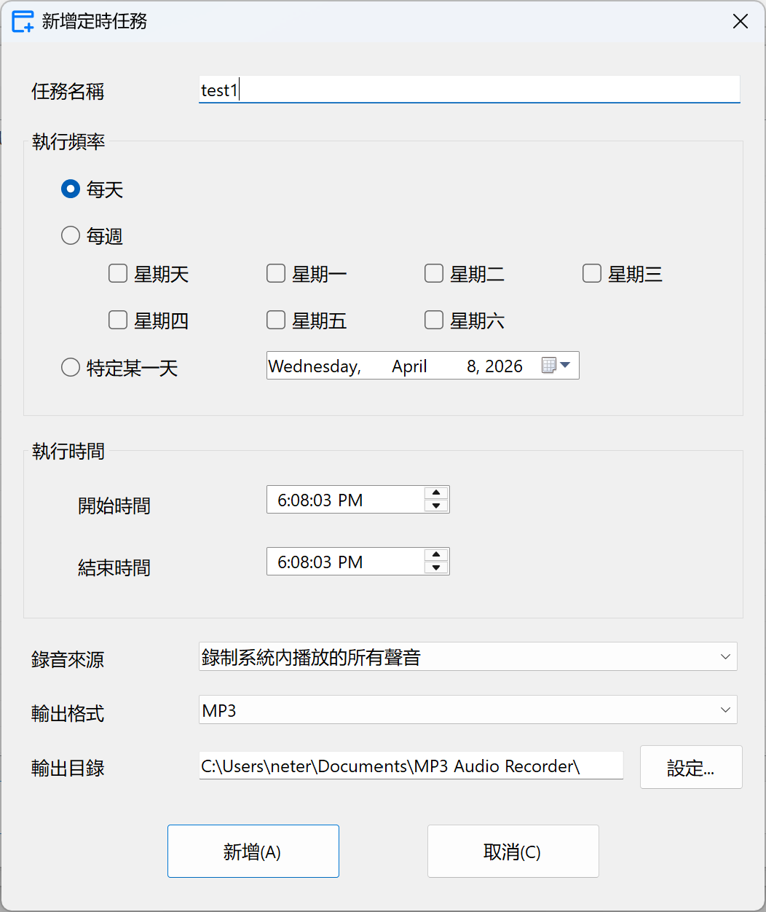Click the 取消(C) button

tap(513, 851)
